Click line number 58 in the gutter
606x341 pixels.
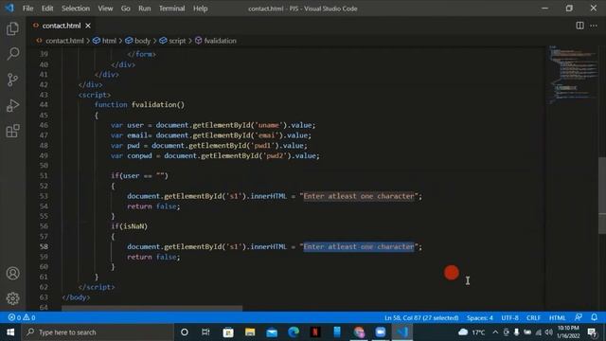44,246
